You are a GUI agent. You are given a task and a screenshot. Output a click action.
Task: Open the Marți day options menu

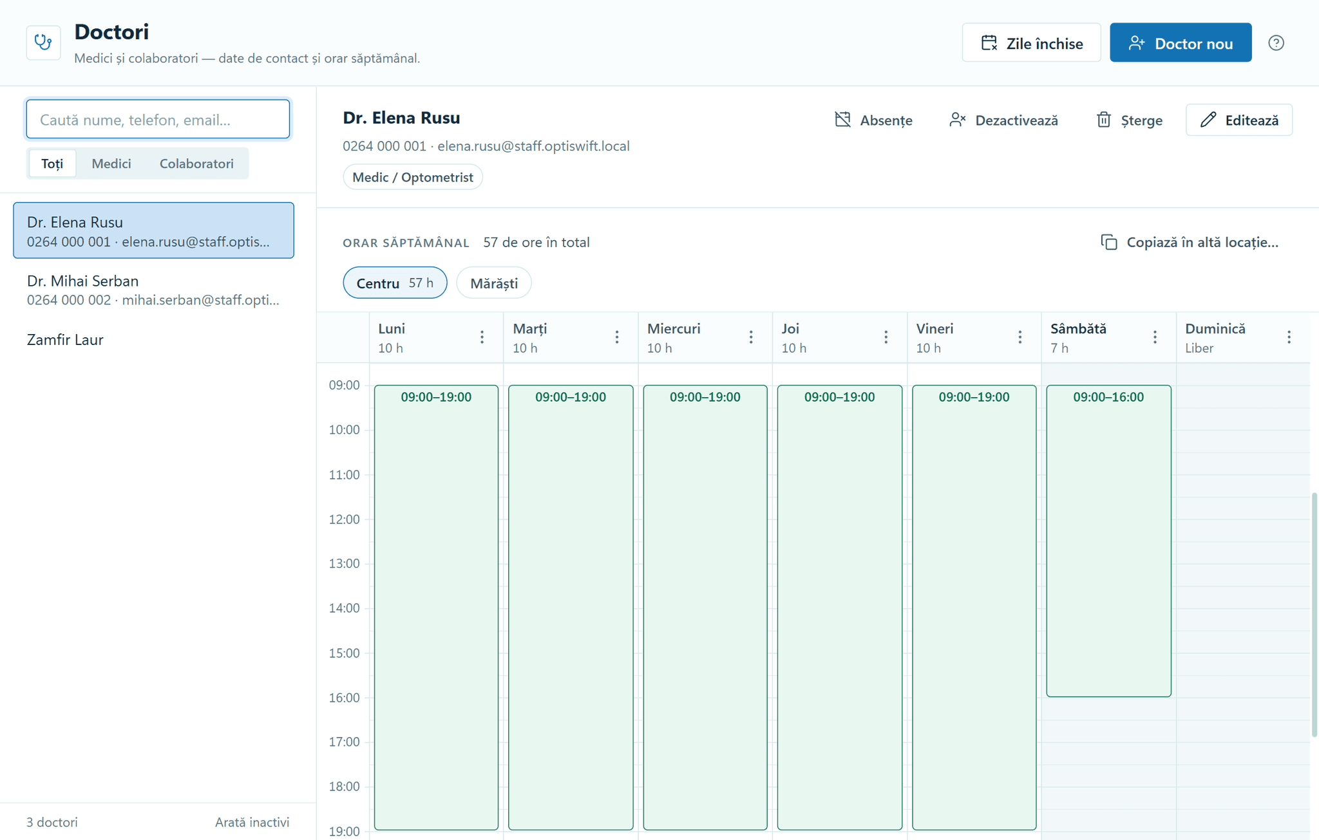pos(616,337)
